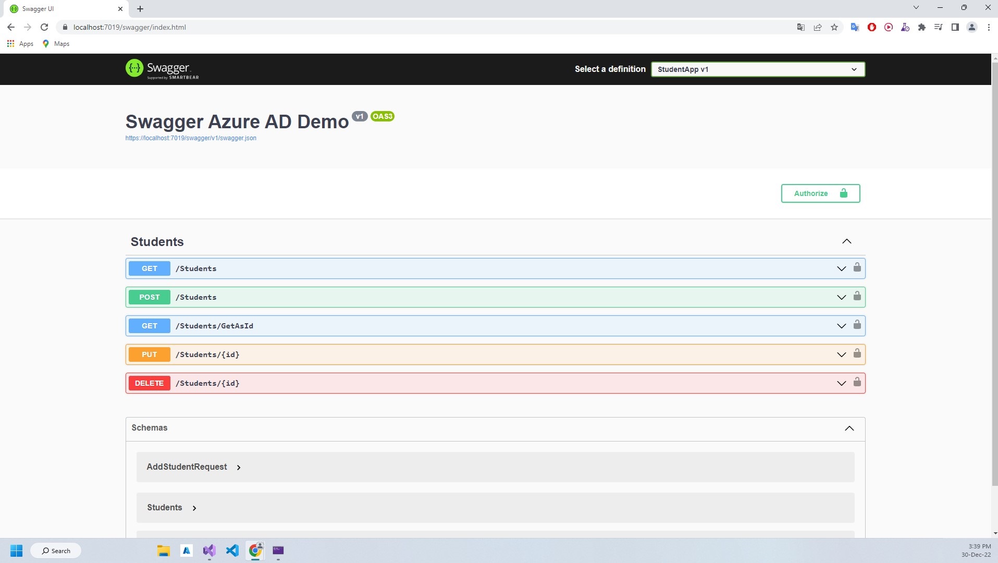Click the Opera red extension icon

coord(872,27)
